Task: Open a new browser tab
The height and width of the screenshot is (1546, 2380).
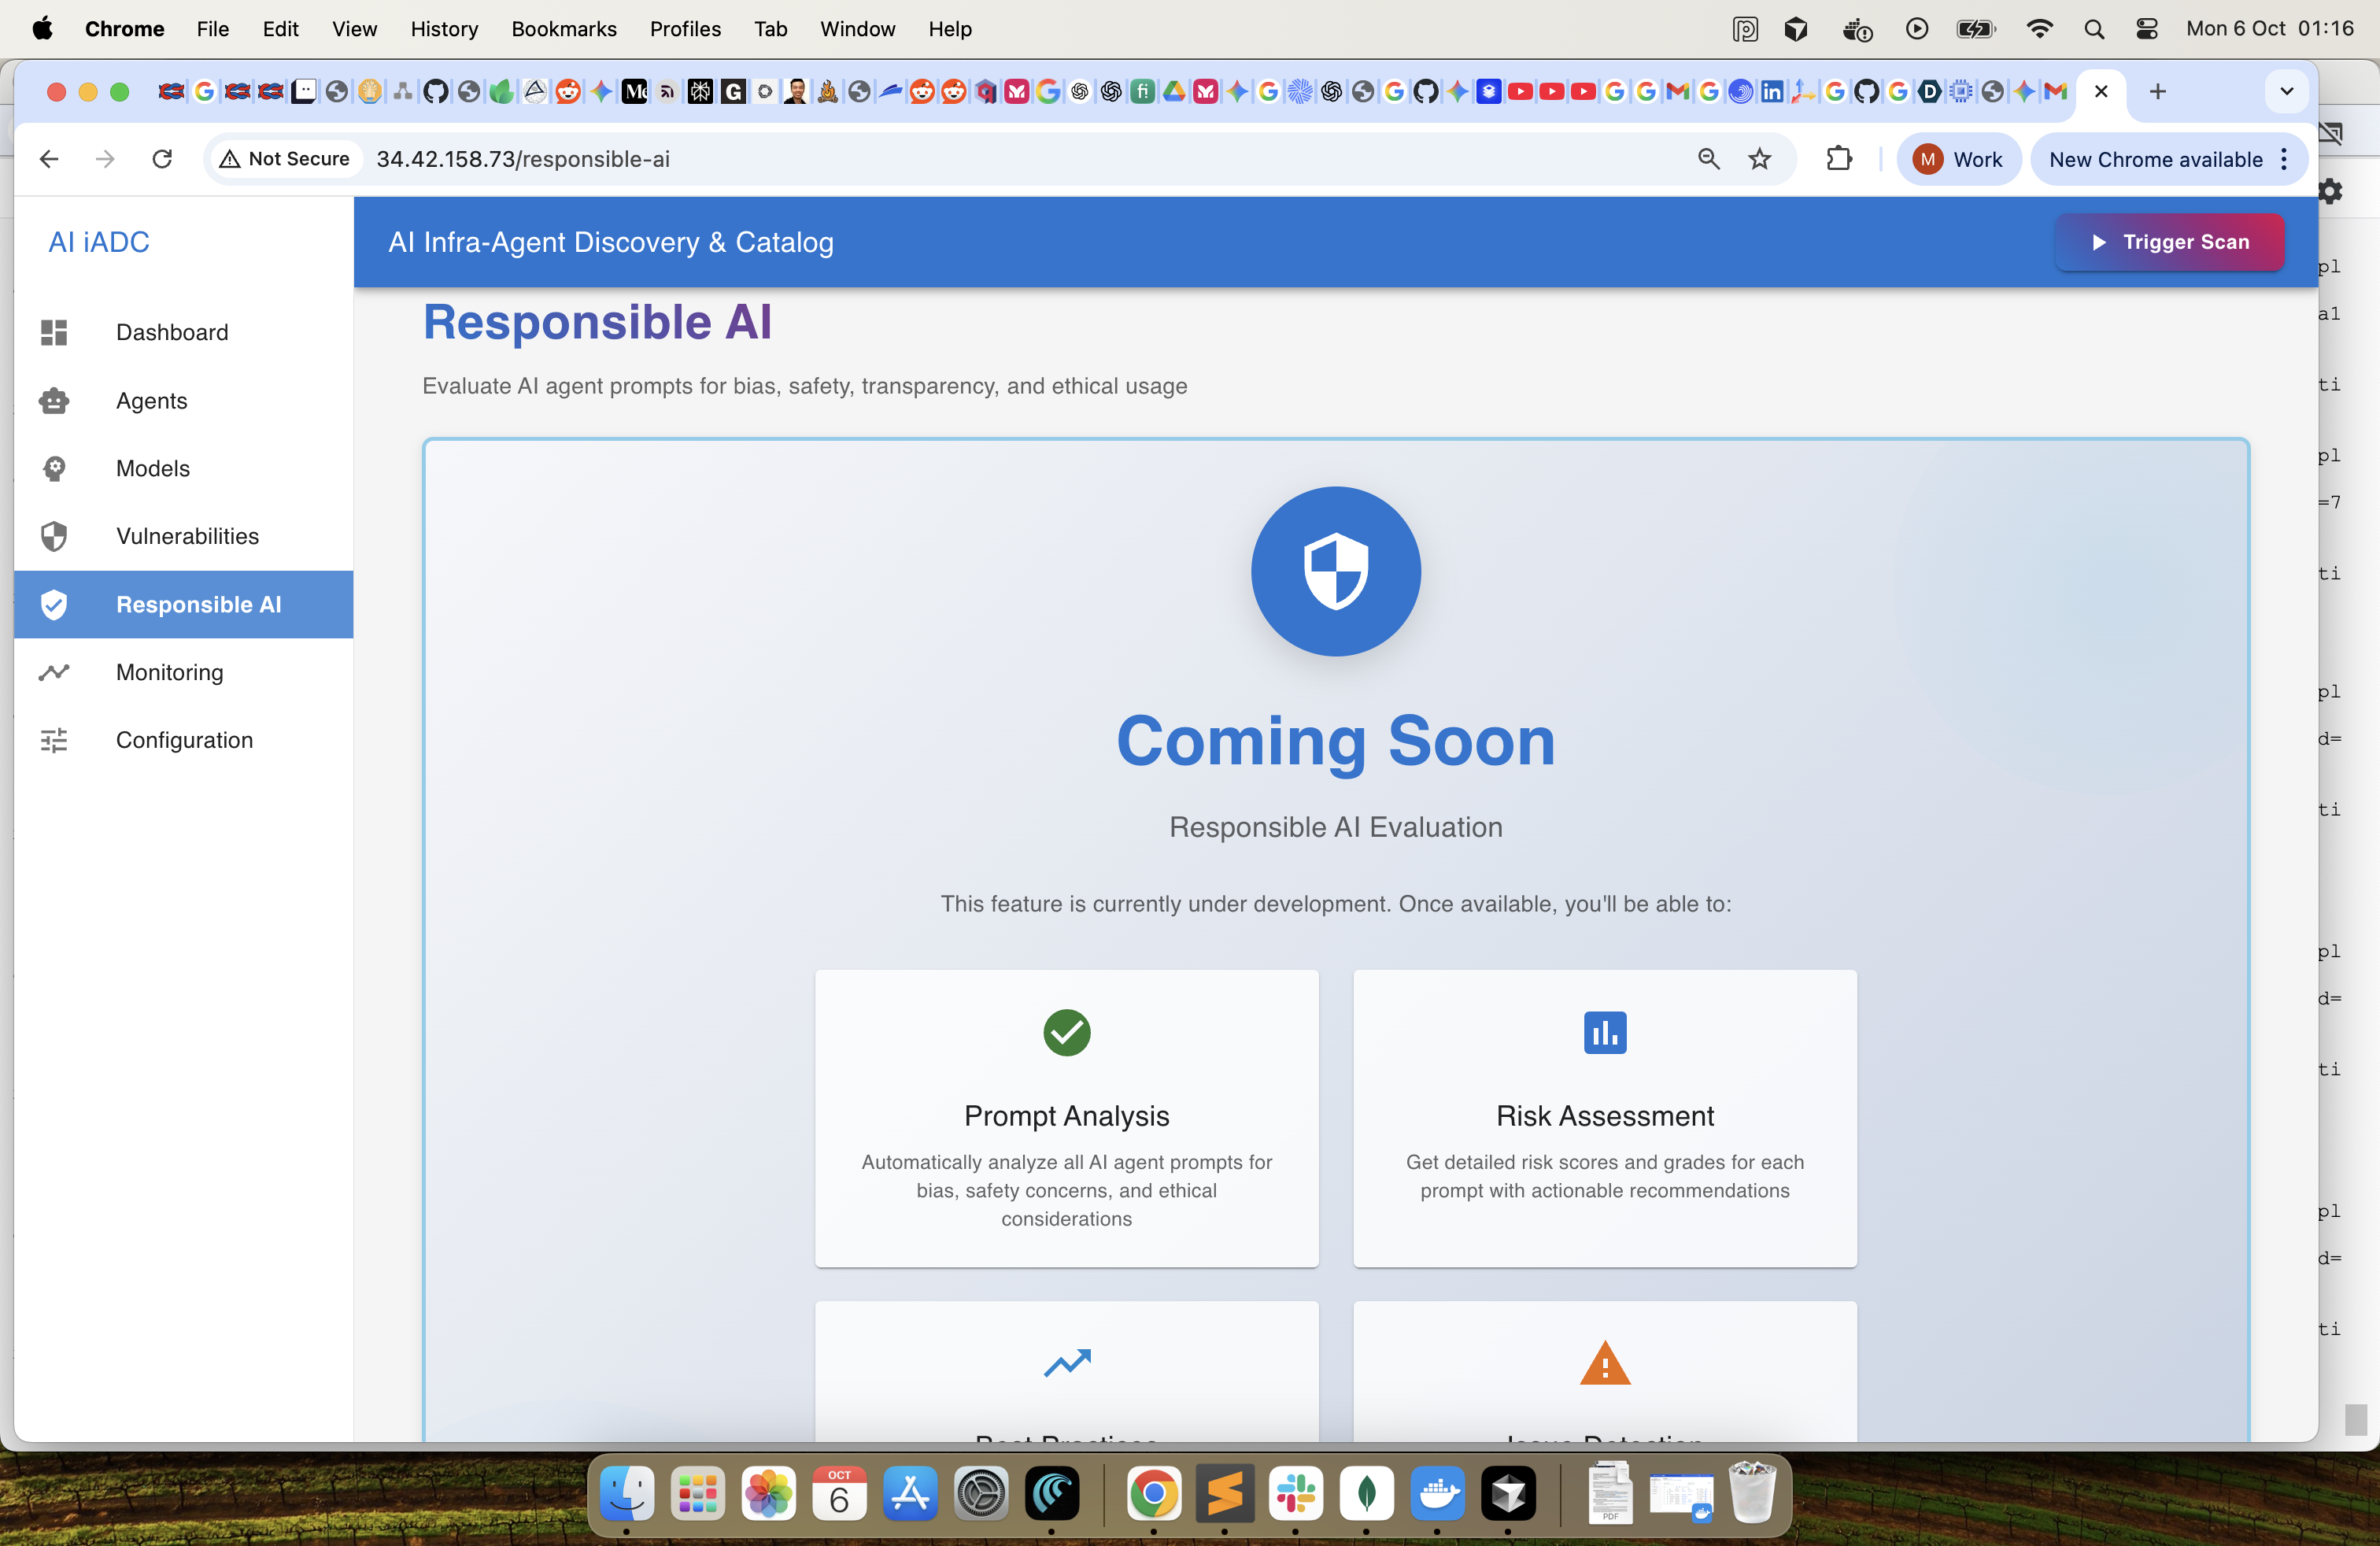Action: point(2157,92)
